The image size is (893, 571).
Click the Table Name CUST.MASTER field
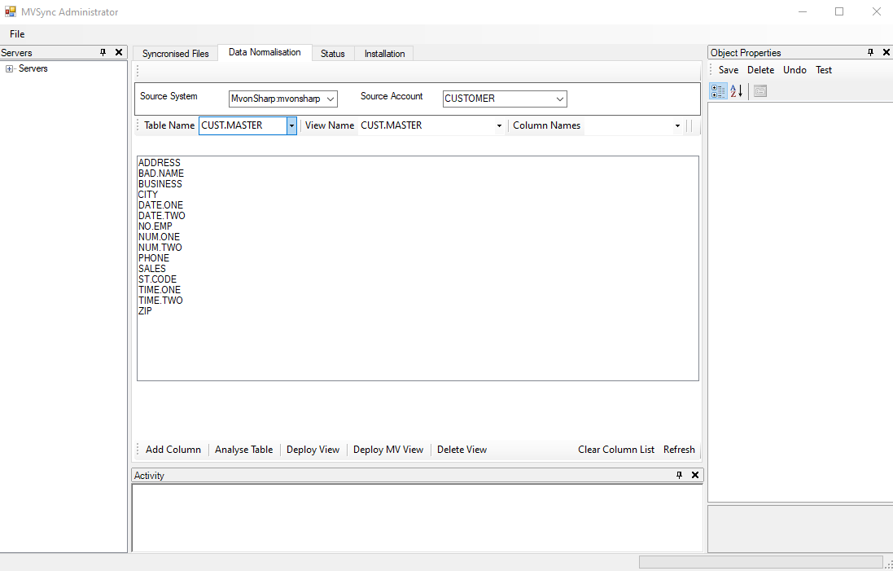(243, 125)
